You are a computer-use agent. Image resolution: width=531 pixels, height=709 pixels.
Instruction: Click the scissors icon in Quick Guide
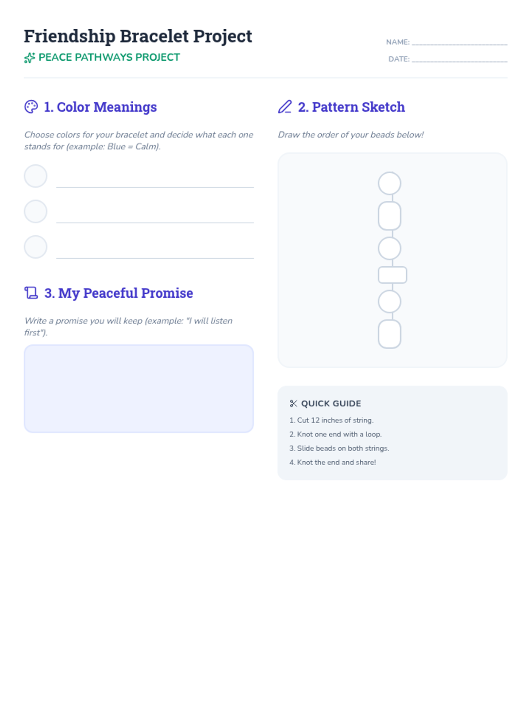(293, 404)
